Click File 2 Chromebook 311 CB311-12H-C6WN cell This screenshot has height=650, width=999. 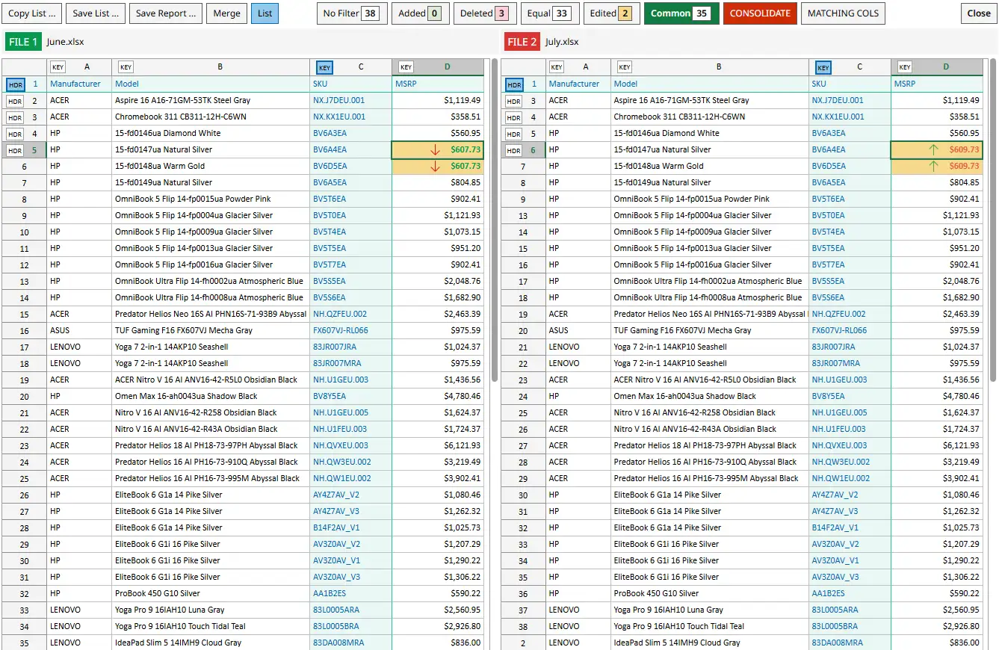pos(710,117)
